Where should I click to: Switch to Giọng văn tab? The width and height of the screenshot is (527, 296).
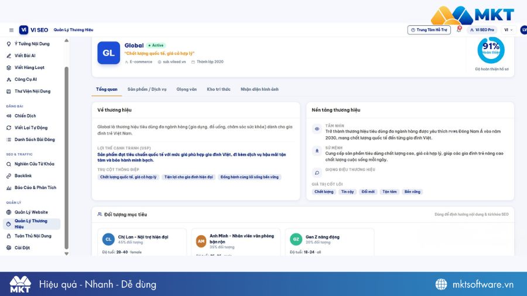[187, 90]
